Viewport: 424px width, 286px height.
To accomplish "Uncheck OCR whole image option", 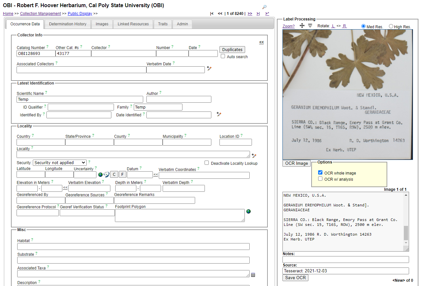I will point(320,173).
